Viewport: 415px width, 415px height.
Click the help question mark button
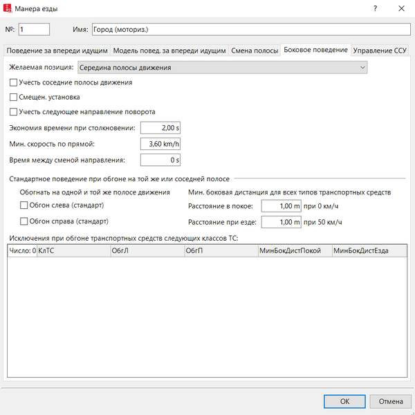tap(374, 9)
